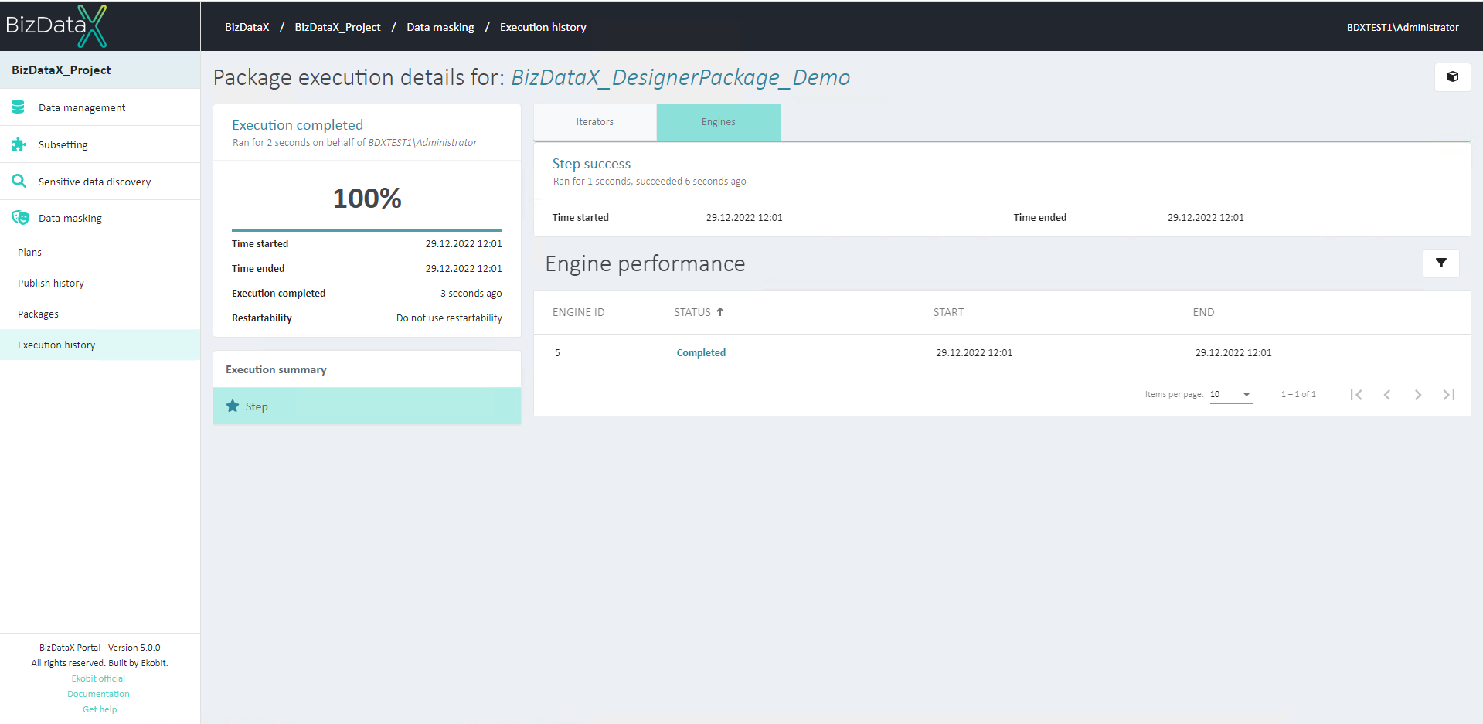Click BizDataX_Project breadcrumb link
The height and width of the screenshot is (724, 1483).
[x=338, y=27]
